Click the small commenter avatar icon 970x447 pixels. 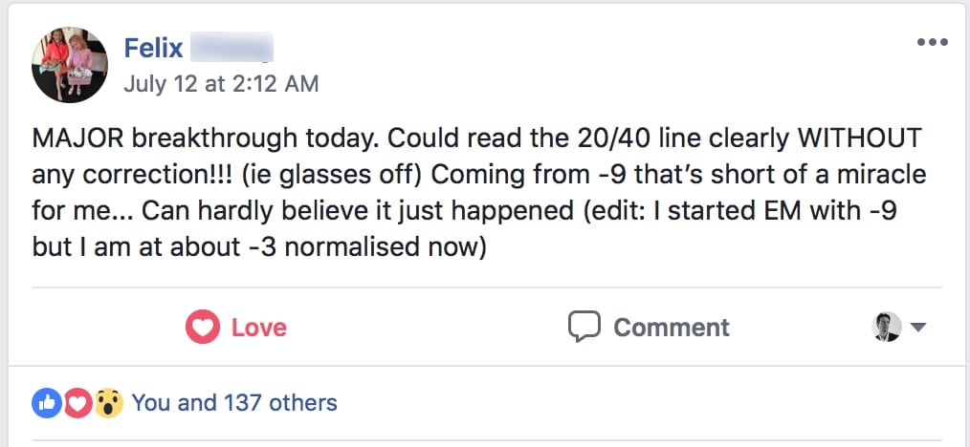(x=887, y=327)
